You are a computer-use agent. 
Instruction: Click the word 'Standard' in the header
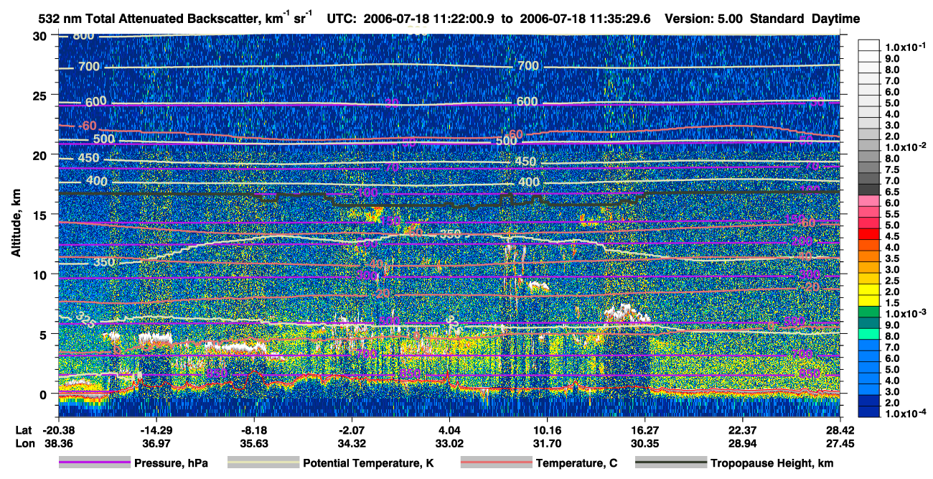tap(777, 19)
